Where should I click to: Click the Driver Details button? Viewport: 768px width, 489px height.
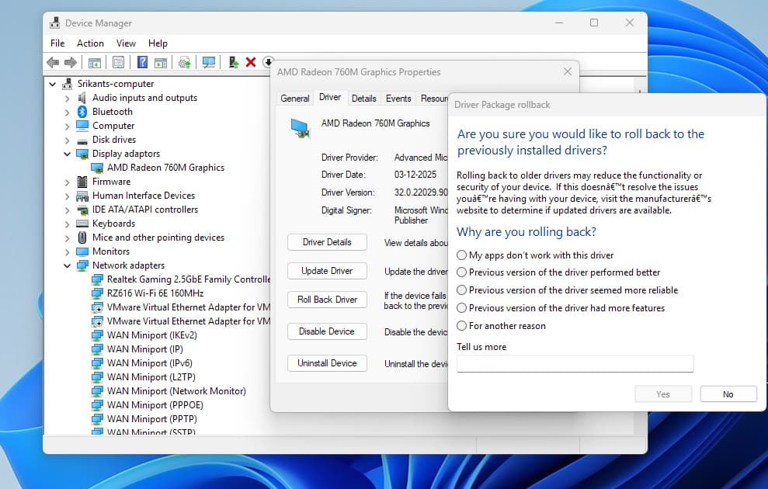coord(327,242)
